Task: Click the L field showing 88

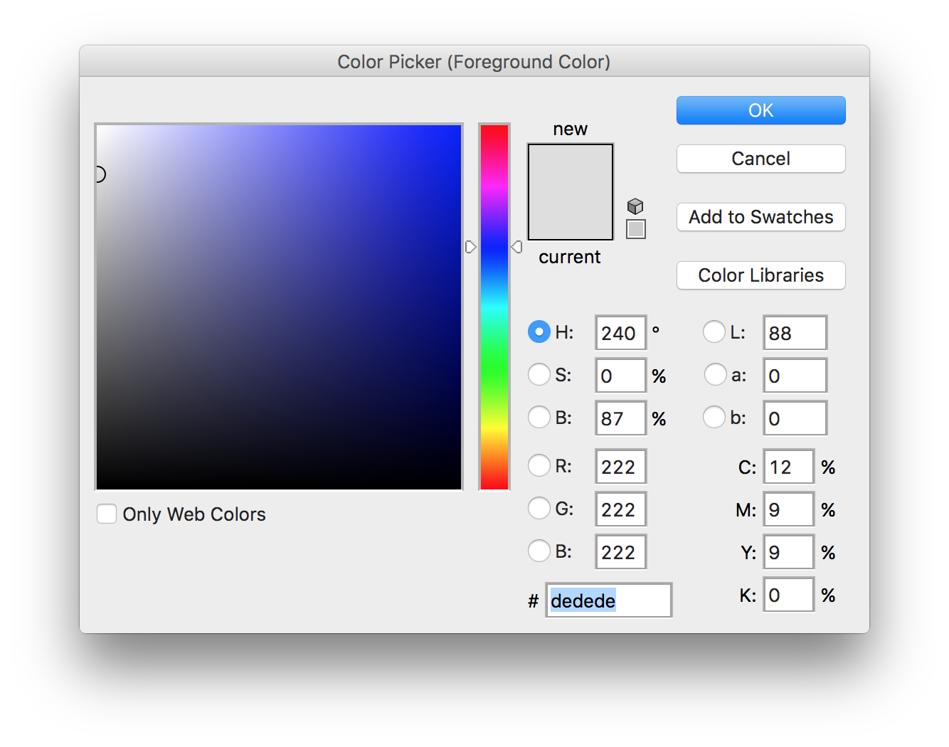Action: (x=795, y=332)
